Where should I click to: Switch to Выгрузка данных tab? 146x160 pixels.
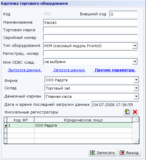coord(25,70)
